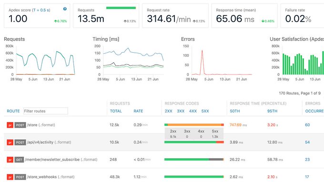Viewport: 324px width, 182px height.
Task: Click the Request rate 314.61/min card
Action: [x=175, y=16]
